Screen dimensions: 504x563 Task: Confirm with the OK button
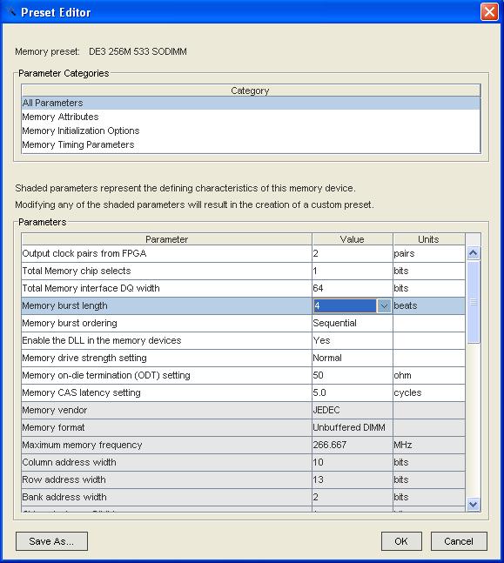pos(401,541)
